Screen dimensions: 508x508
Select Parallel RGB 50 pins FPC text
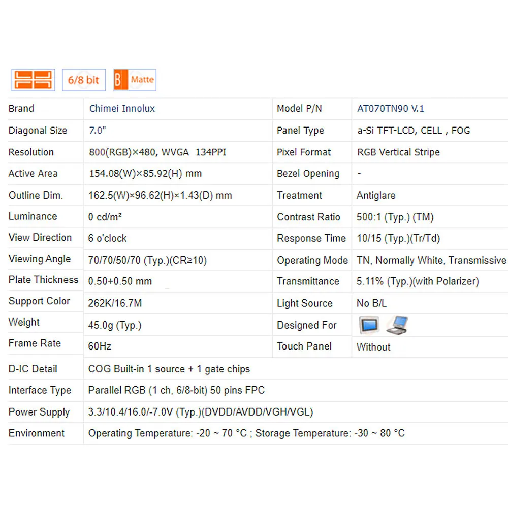click(176, 390)
